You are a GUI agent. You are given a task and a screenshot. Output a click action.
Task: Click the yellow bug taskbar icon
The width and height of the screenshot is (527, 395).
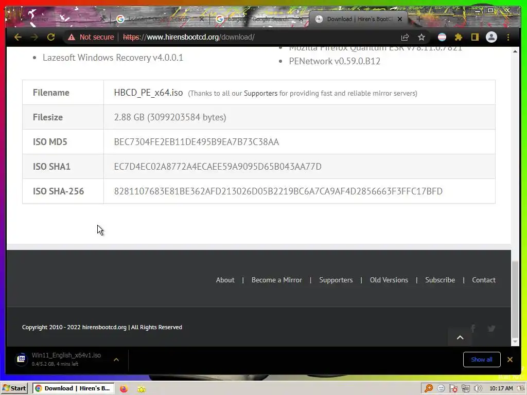142,389
